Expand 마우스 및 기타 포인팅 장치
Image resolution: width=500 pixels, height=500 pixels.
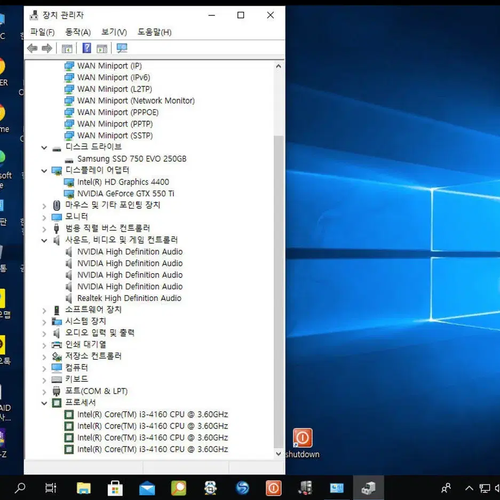[x=44, y=206]
